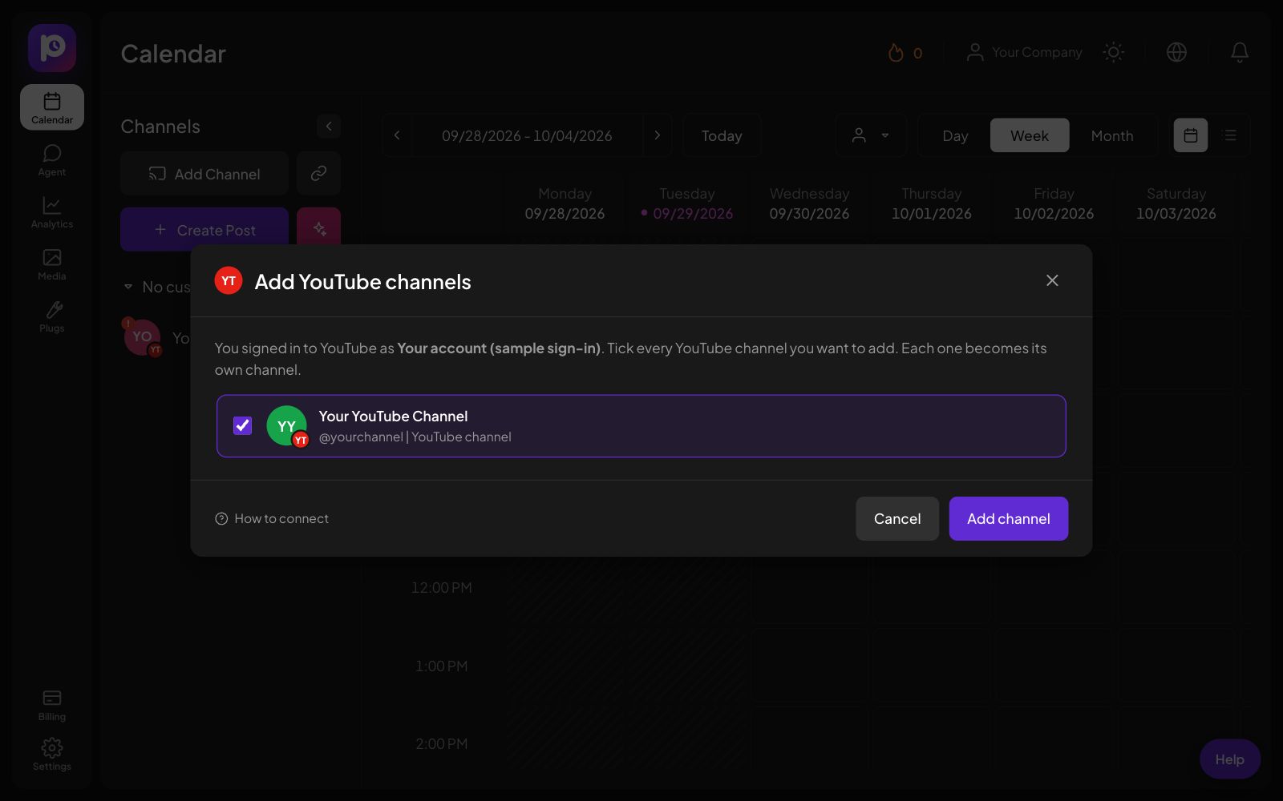This screenshot has width=1283, height=801.
Task: Switch to Week view
Action: (1030, 135)
